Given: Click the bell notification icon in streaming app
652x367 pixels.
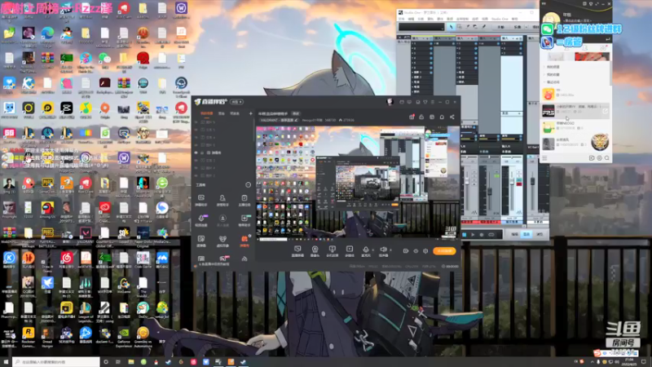Looking at the screenshot, I should click(442, 117).
